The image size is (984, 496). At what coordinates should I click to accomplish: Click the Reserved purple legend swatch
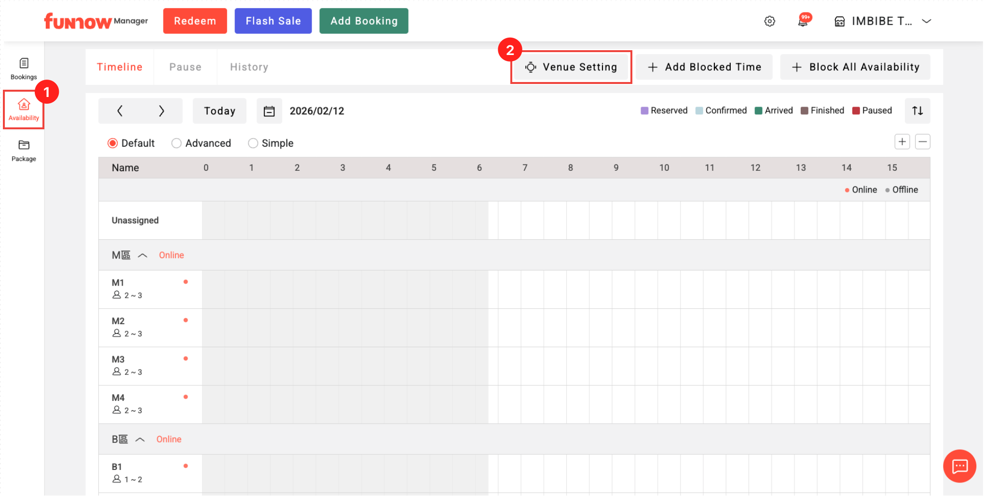tap(644, 111)
